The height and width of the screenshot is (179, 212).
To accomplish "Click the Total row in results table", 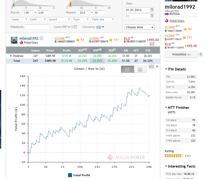I will pyautogui.click(x=83, y=61).
